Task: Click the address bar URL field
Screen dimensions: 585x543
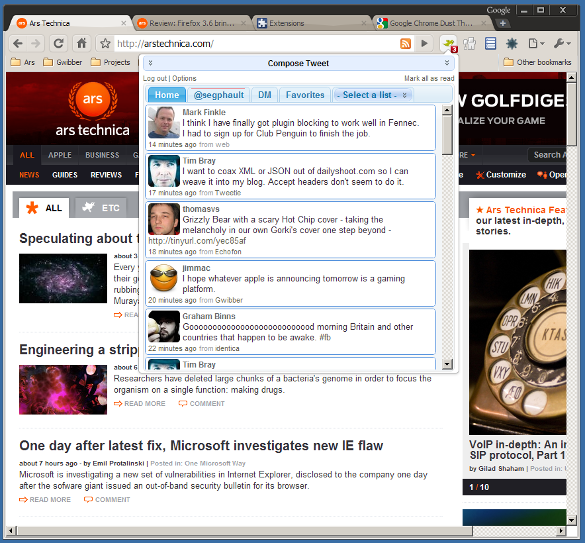Action: (x=257, y=44)
